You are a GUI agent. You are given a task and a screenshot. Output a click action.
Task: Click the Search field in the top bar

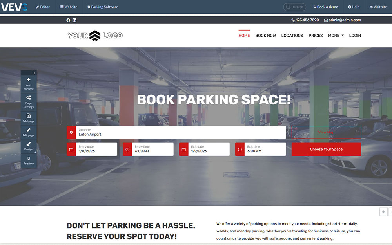295,7
